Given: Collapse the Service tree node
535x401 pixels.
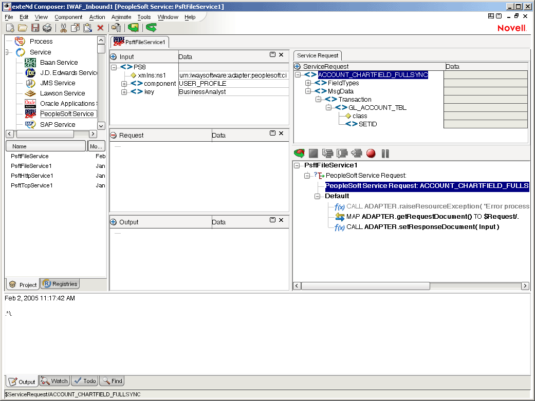Looking at the screenshot, I should (x=7, y=52).
